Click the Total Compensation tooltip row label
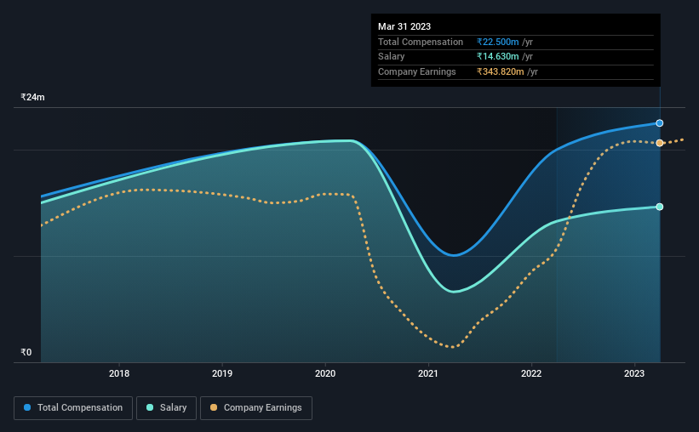The height and width of the screenshot is (432, 699). click(421, 42)
